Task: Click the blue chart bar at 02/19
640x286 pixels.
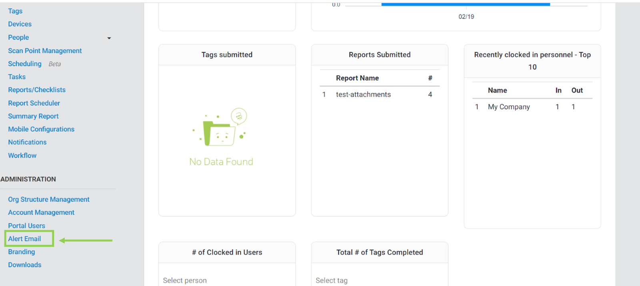Action: coord(466,4)
